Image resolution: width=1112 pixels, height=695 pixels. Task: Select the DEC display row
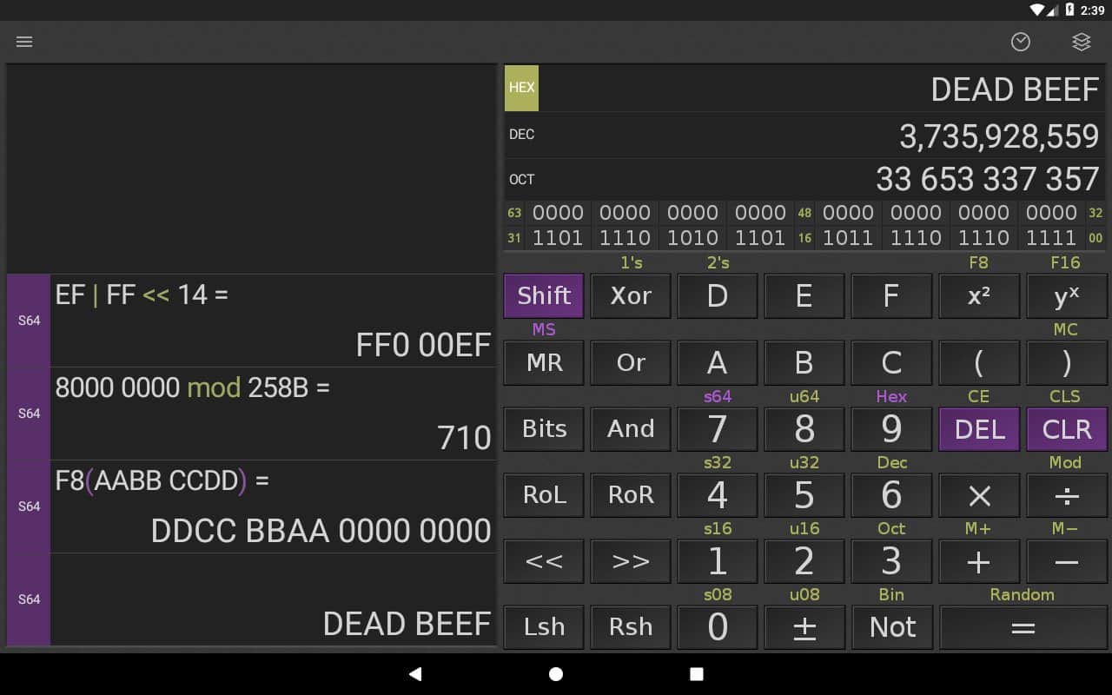pyautogui.click(x=804, y=135)
